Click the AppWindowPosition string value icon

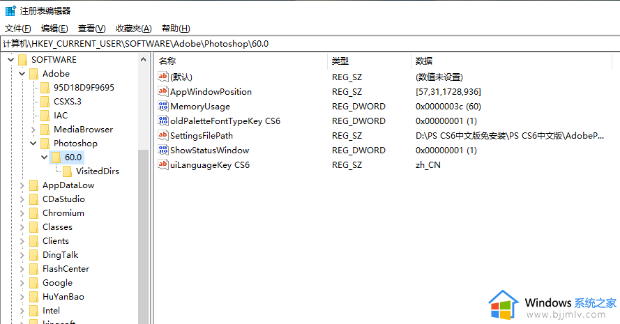click(x=163, y=91)
